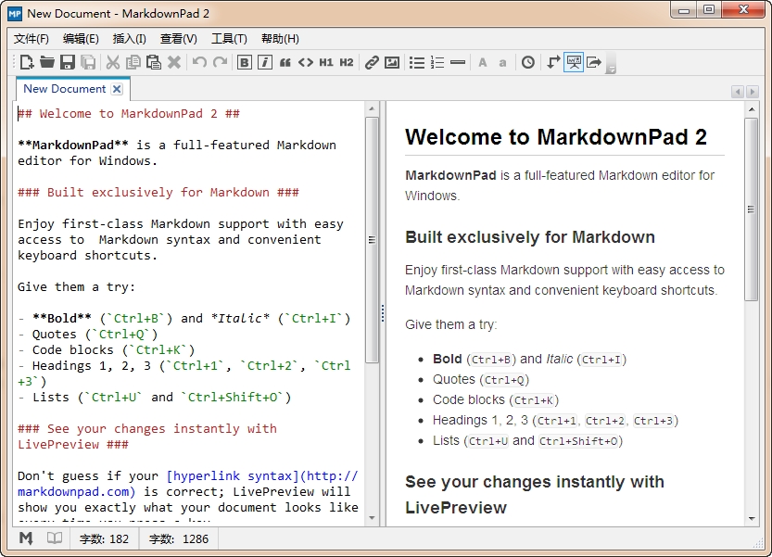Click the Markdown M icon in status bar
This screenshot has height=557, width=772.
[26, 538]
